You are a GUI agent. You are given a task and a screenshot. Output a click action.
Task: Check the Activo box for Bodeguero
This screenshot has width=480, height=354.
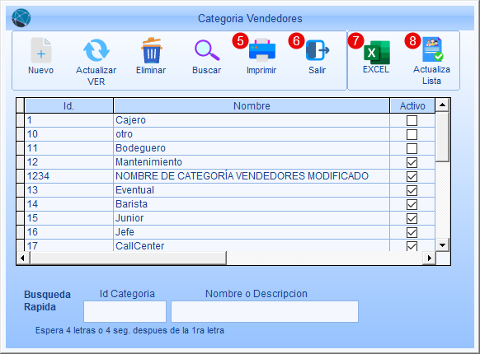click(x=412, y=148)
